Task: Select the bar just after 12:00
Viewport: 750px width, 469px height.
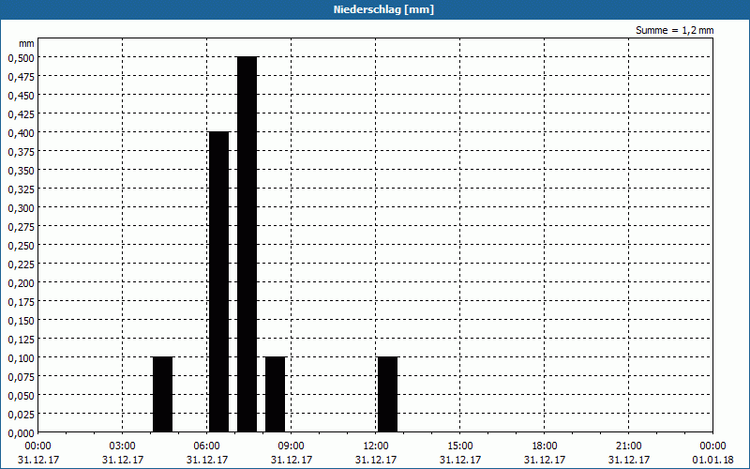Action: [387, 394]
